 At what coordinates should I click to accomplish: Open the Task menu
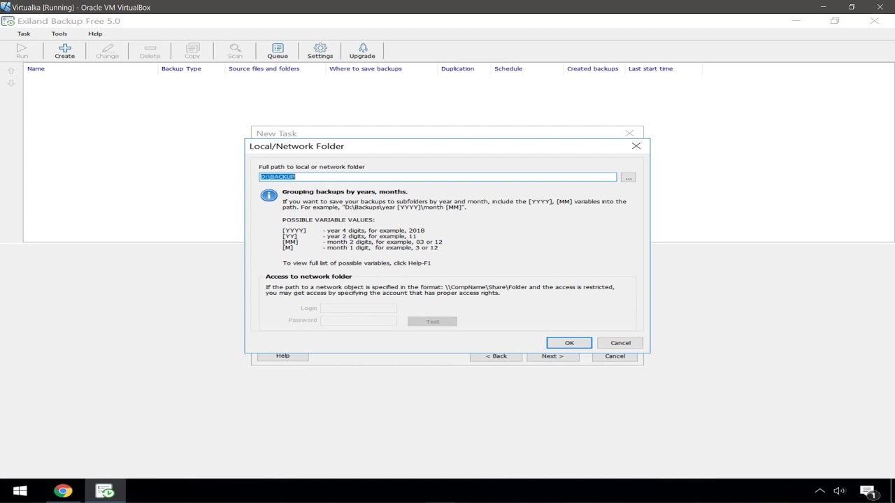(x=24, y=34)
